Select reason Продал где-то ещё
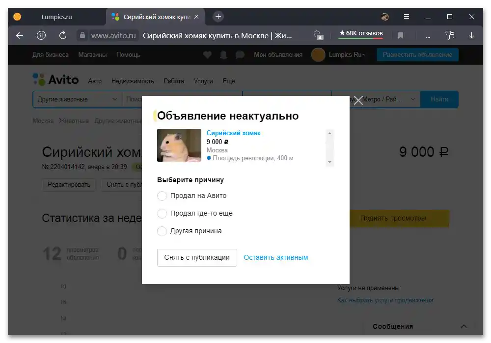The image size is (491, 343). click(162, 214)
